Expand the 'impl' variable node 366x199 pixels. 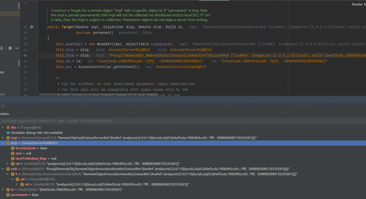(3, 138)
